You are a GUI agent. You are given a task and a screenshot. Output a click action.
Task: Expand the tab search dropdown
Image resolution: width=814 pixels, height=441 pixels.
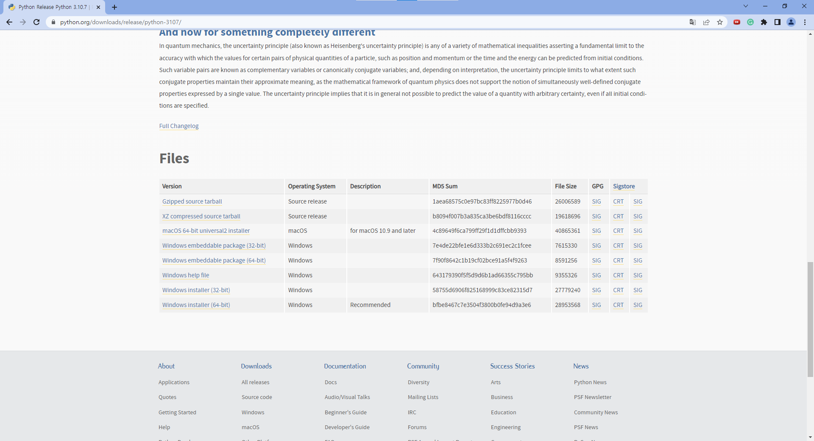(746, 6)
